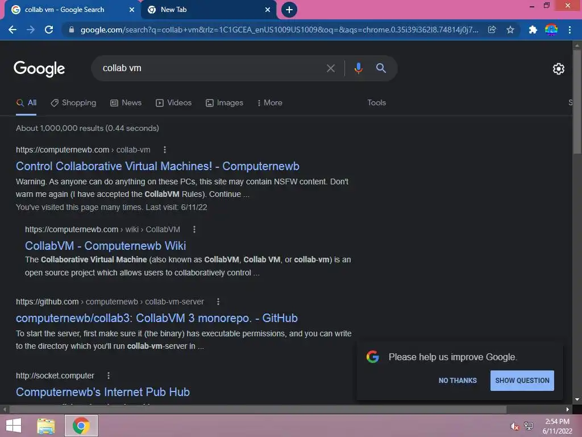The image size is (582, 437).
Task: Switch to the New Tab tab
Action: tap(209, 10)
